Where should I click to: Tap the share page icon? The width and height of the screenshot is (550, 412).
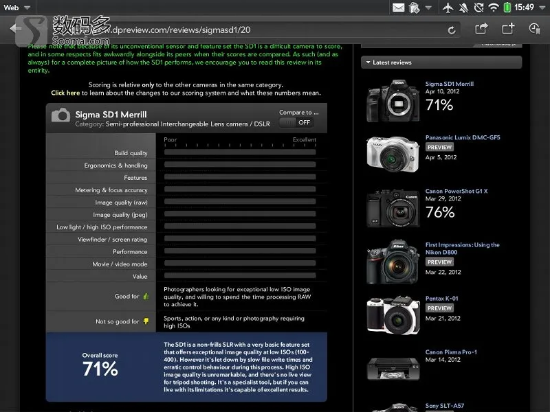[x=481, y=29]
